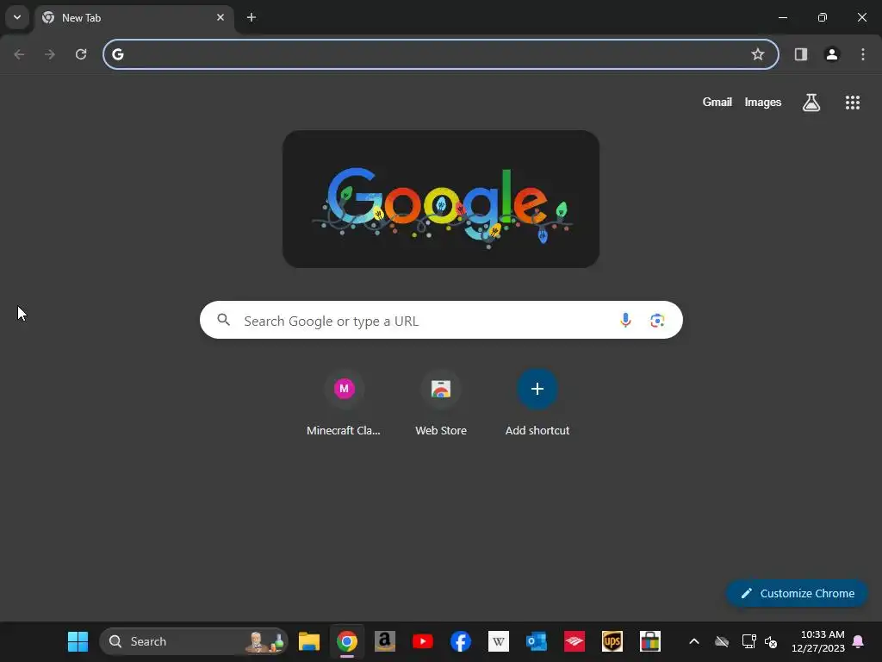Click the OneDrive cloud tray icon
Screen dimensions: 882x662
click(x=722, y=641)
